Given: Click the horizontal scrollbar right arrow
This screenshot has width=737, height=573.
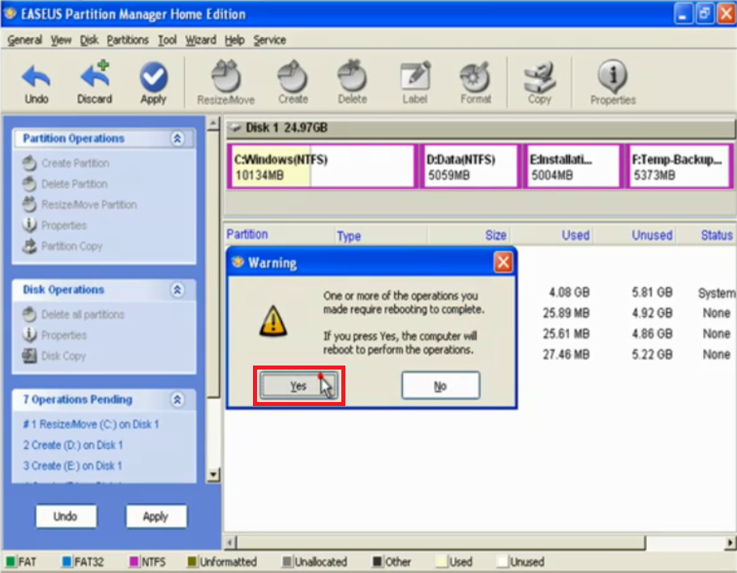Looking at the screenshot, I should click(730, 543).
